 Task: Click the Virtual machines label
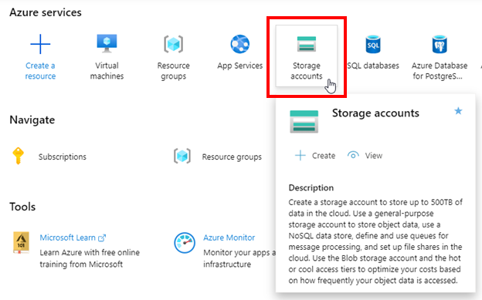107,71
